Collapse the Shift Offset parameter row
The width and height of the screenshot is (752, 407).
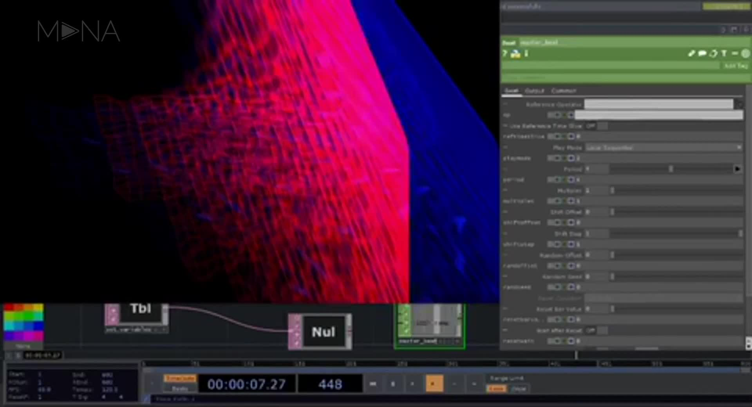505,212
